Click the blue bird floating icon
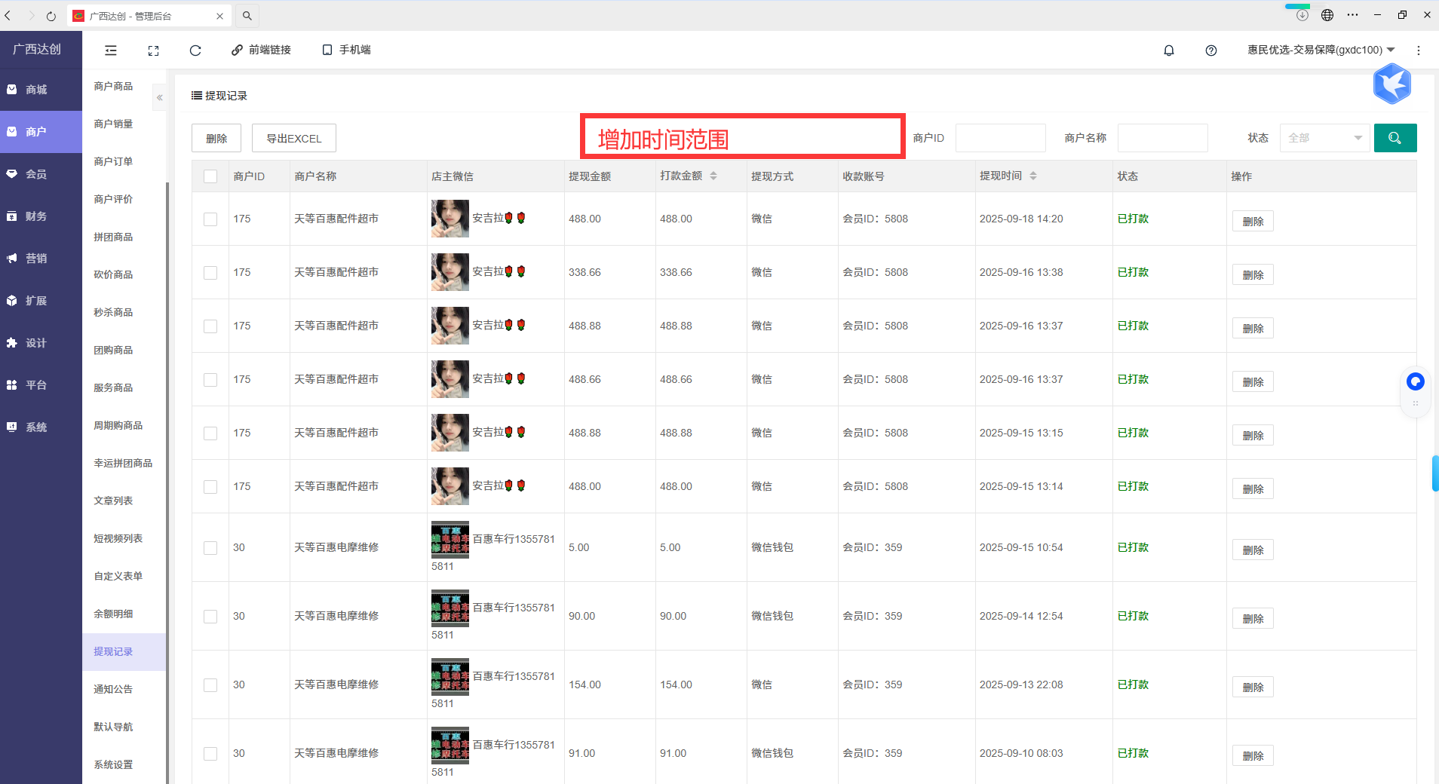The image size is (1439, 784). pos(1391,84)
